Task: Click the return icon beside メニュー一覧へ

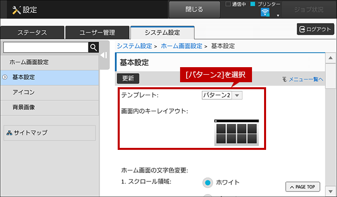Action: click(285, 79)
